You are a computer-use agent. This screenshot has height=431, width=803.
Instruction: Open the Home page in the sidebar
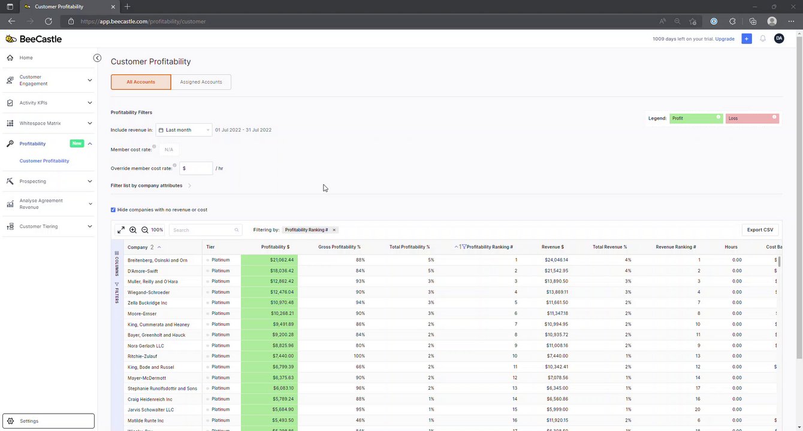[26, 58]
